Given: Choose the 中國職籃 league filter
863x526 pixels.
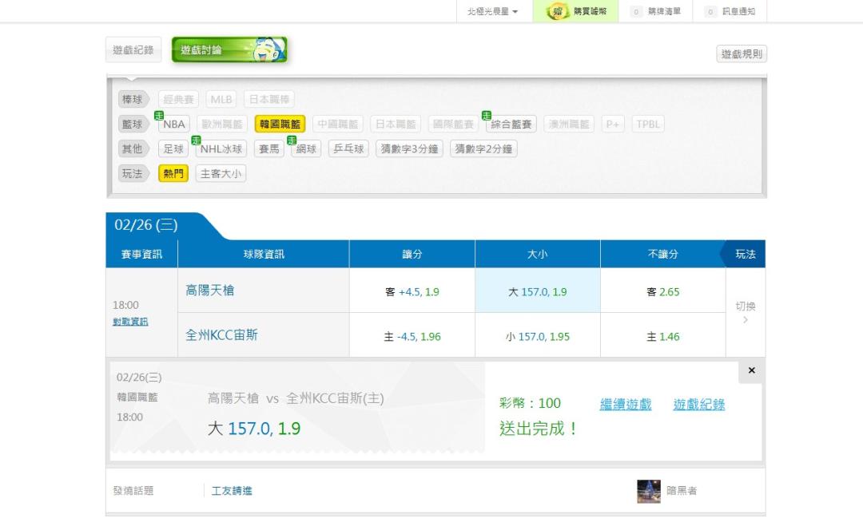Looking at the screenshot, I should tap(338, 125).
